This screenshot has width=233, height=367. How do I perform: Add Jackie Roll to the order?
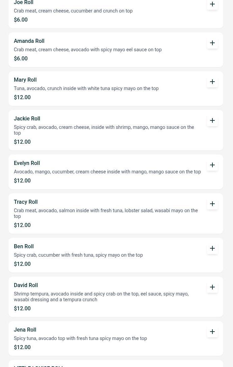(212, 120)
